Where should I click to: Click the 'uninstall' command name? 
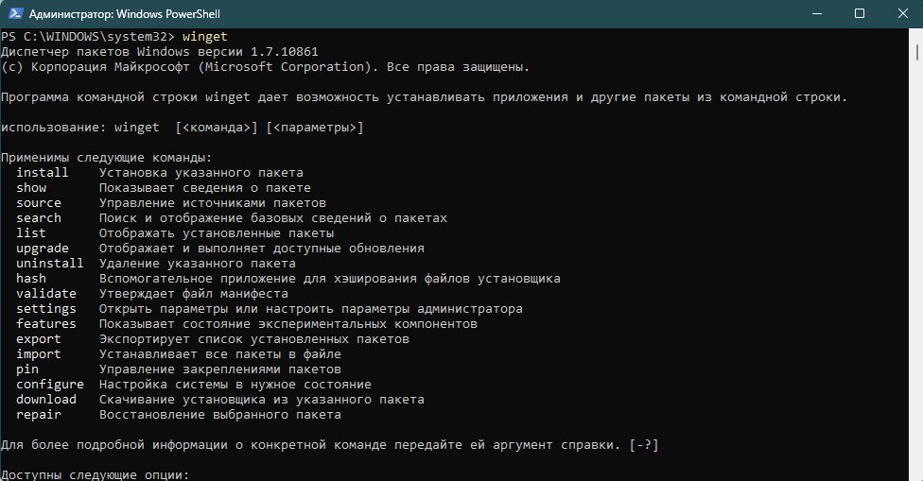pyautogui.click(x=50, y=264)
